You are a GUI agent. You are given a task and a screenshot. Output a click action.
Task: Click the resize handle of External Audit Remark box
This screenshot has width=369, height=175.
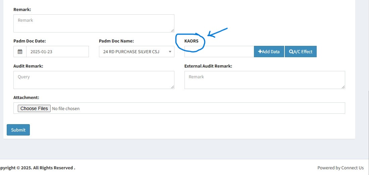click(343, 87)
